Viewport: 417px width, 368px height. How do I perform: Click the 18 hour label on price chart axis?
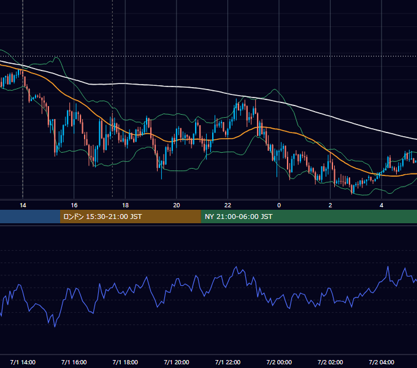[x=125, y=205]
